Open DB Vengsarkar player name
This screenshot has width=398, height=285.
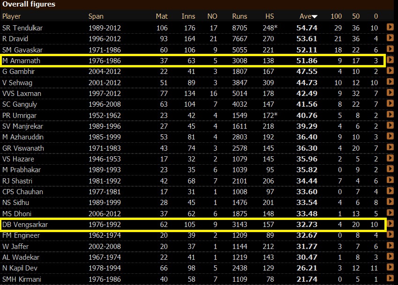(x=25, y=225)
